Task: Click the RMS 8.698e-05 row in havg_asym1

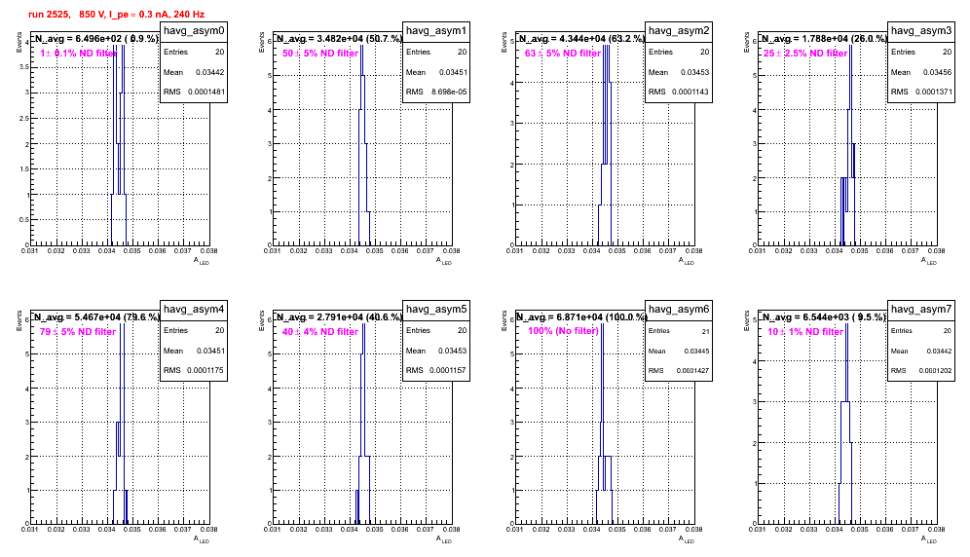Action: click(x=436, y=92)
